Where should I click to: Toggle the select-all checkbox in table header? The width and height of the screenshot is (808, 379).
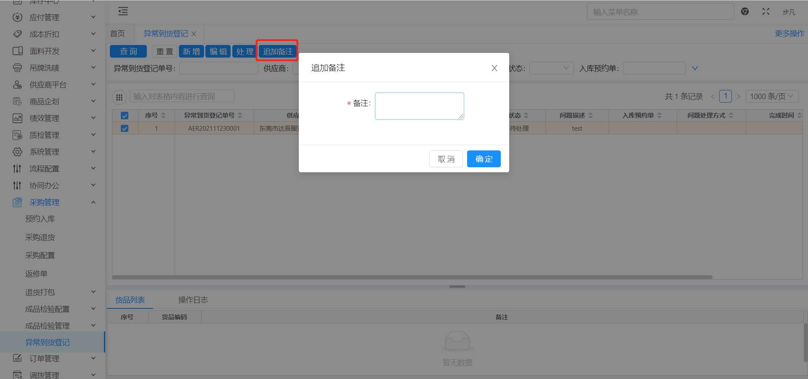(125, 116)
